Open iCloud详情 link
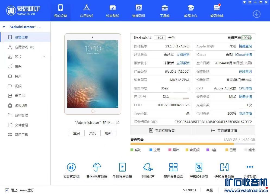The width and height of the screenshot is (270, 194). pos(243,55)
